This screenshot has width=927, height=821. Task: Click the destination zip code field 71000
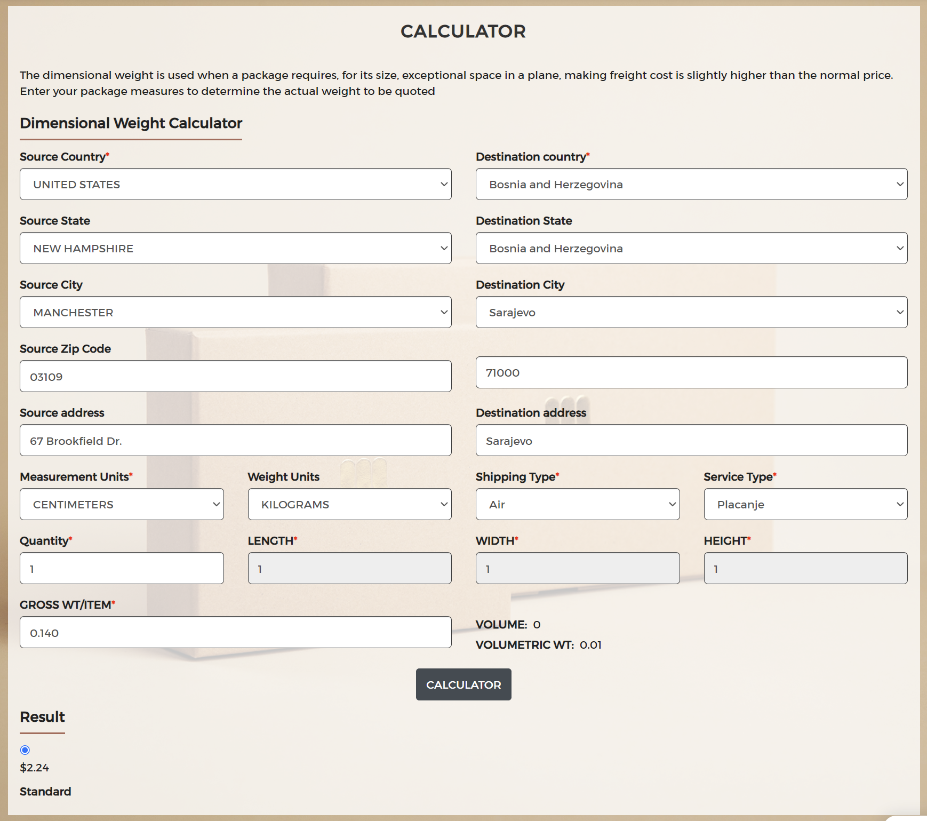click(x=692, y=372)
